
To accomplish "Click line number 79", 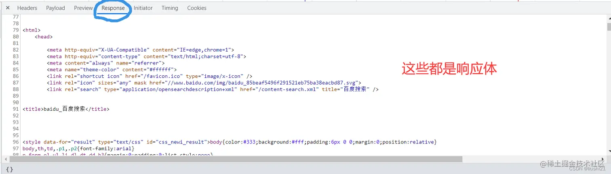I will (16, 30).
